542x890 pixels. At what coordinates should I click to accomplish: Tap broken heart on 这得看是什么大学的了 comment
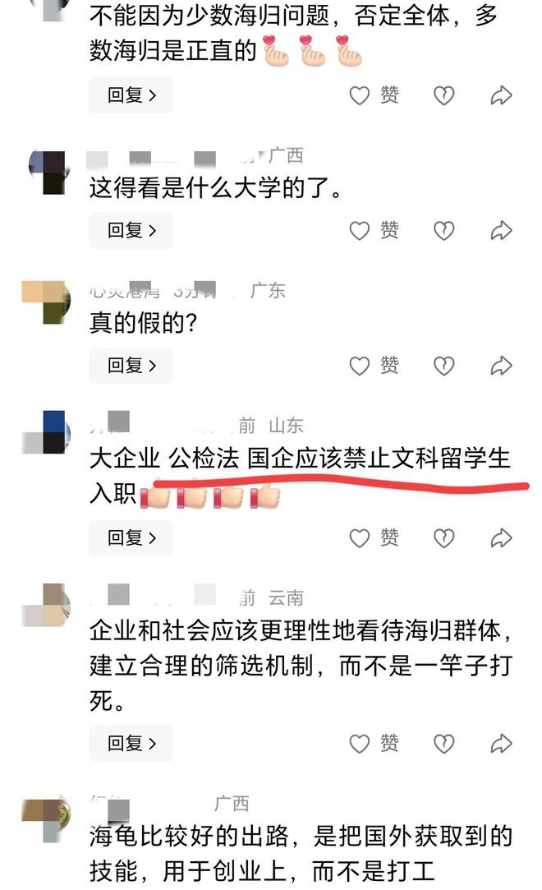click(444, 230)
